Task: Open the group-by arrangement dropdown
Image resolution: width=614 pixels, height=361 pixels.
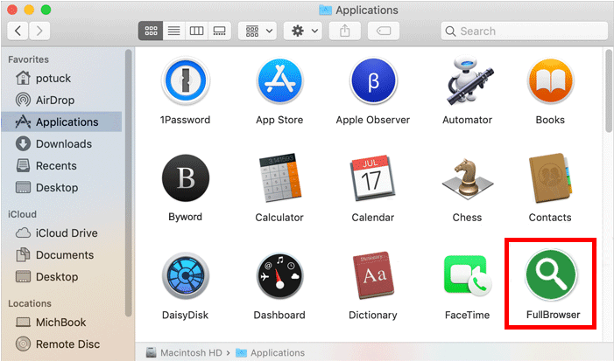Action: pyautogui.click(x=258, y=31)
